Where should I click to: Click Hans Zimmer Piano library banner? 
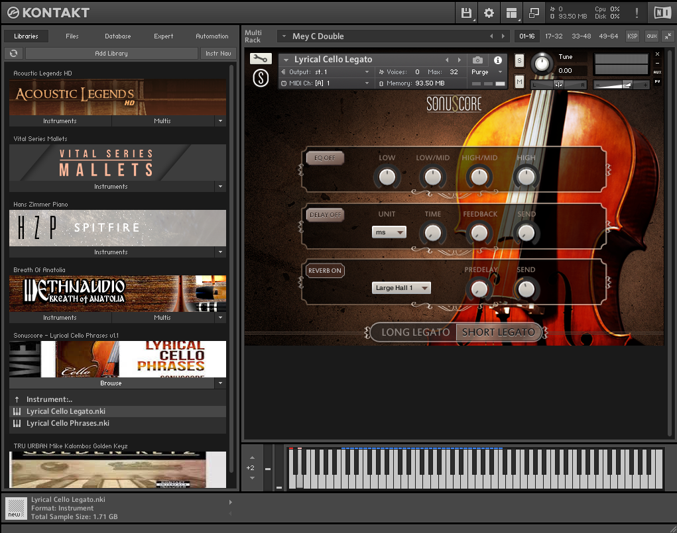117,228
